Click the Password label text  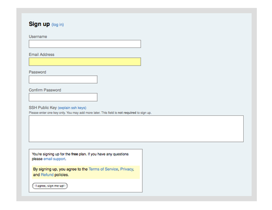38,72
